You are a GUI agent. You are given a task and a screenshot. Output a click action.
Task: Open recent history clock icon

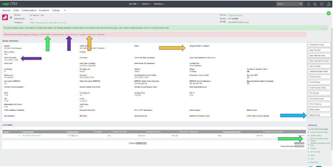tap(322, 4)
